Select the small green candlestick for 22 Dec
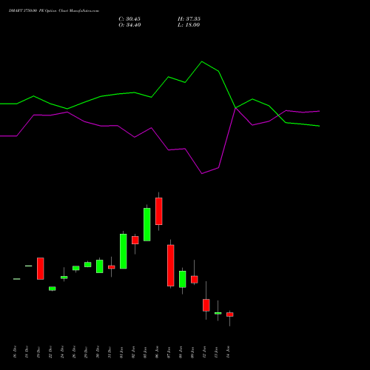 (53, 289)
